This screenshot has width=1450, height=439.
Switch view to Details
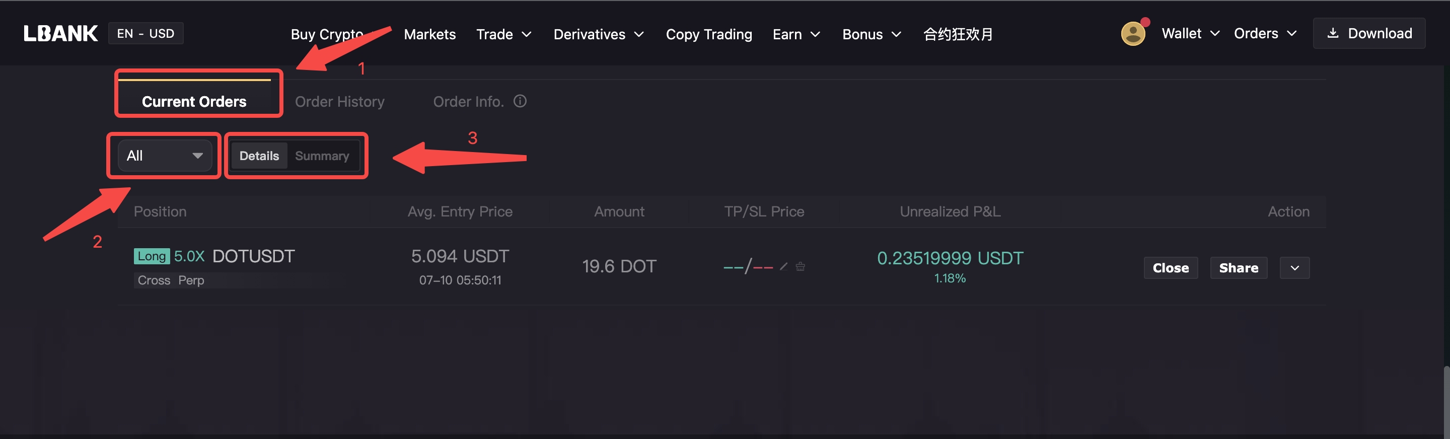pyautogui.click(x=259, y=156)
